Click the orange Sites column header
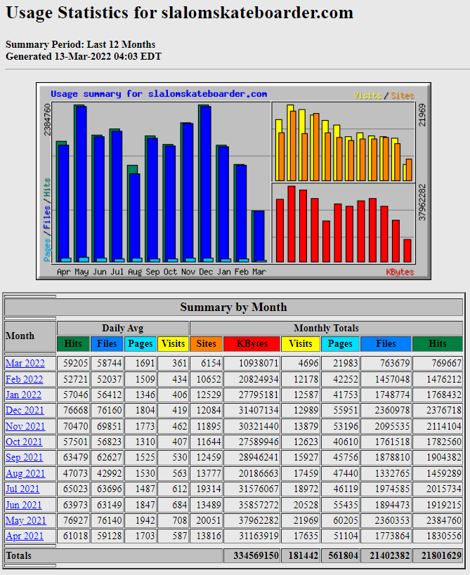 (206, 343)
